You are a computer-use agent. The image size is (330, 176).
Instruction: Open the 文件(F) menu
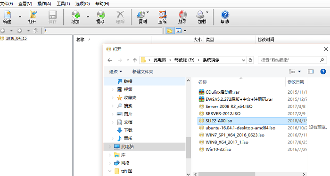point(7,4)
